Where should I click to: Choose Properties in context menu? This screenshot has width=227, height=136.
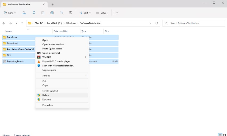coord(62,105)
